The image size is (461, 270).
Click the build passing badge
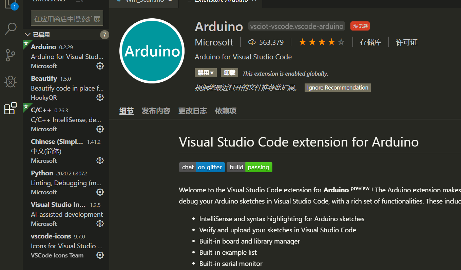249,167
